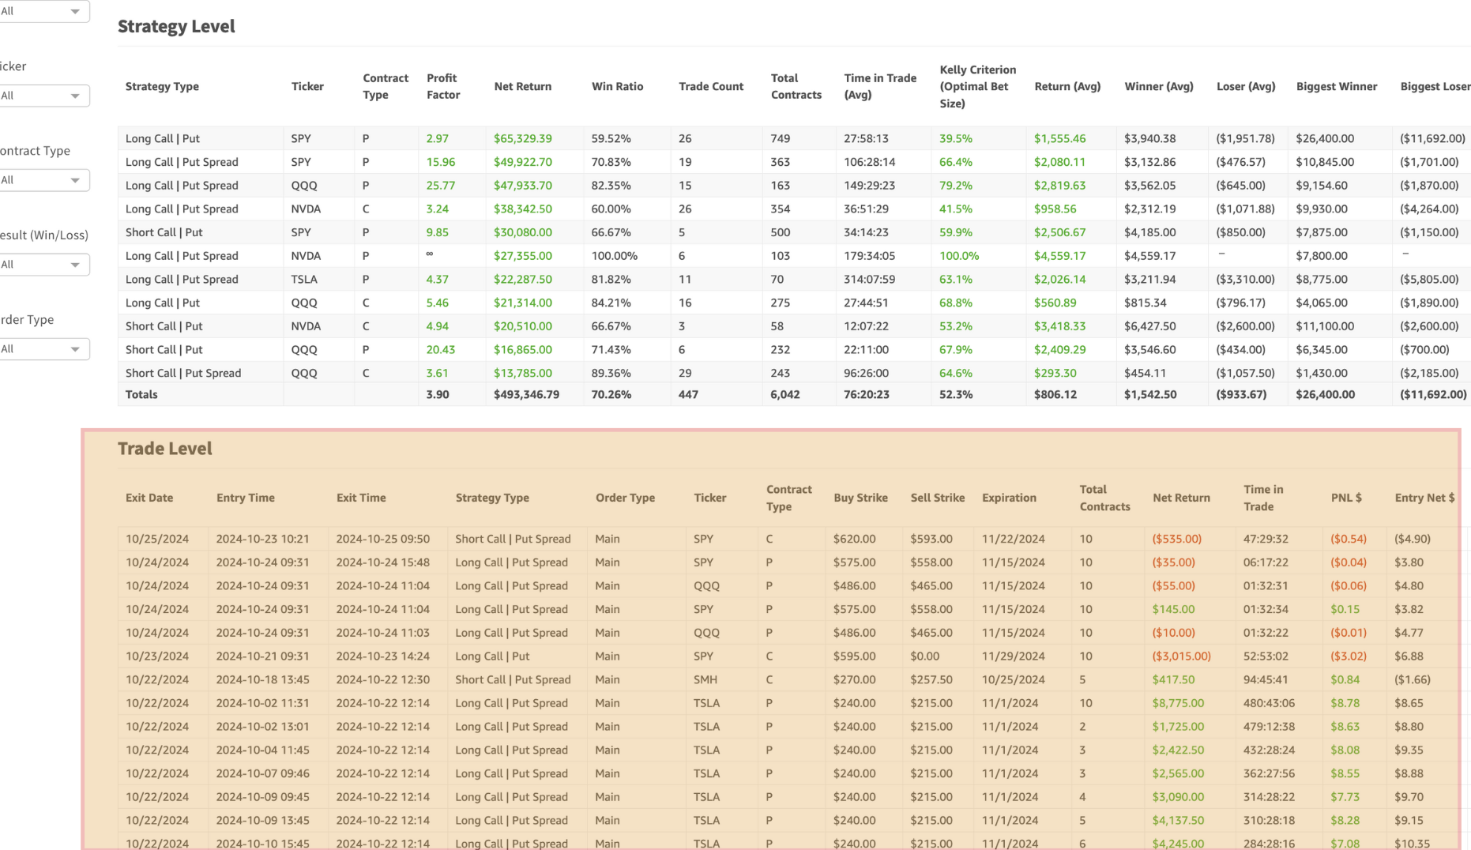Click the Win Ratio column header
Screen dimensions: 1471x850
617,86
